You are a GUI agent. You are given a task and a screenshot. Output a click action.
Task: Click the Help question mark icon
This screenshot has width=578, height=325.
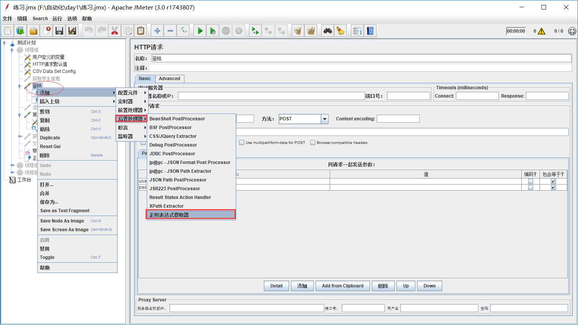[x=370, y=31]
